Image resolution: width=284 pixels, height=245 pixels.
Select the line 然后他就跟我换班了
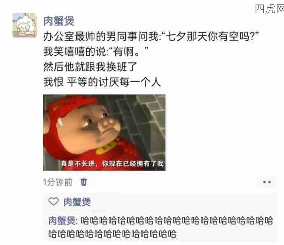pos(90,66)
